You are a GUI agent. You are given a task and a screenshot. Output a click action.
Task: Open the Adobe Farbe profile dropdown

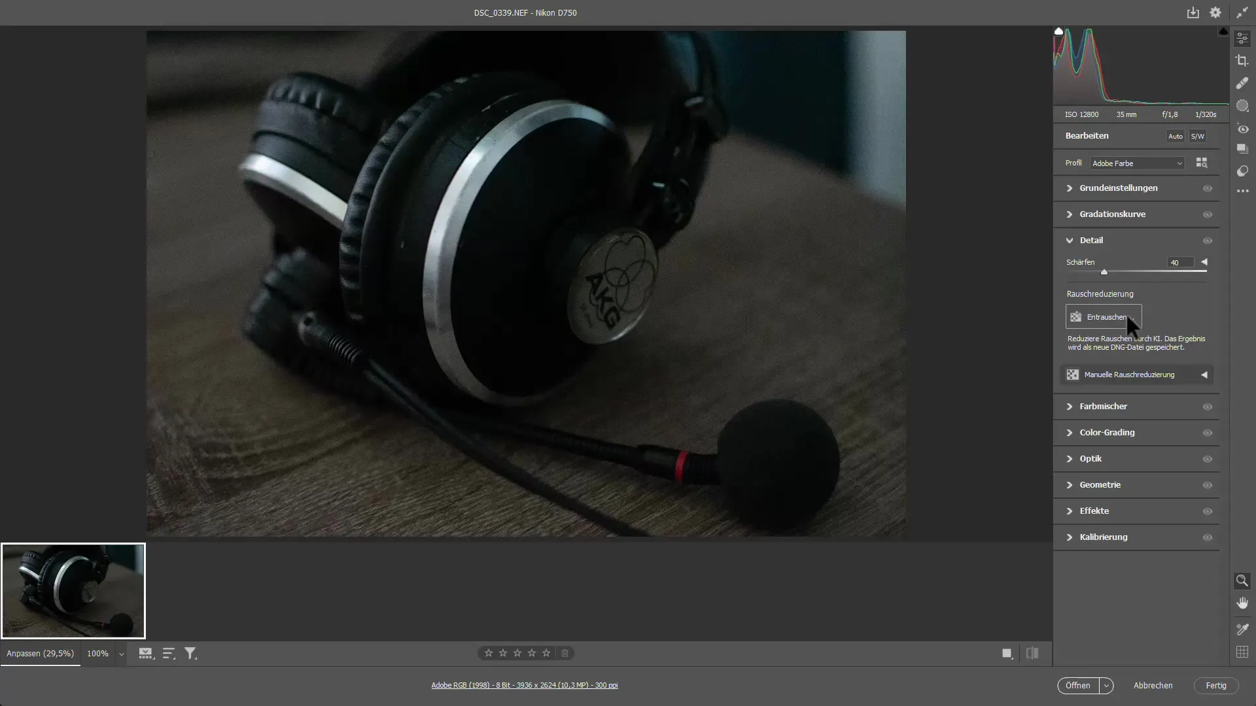[1138, 163]
